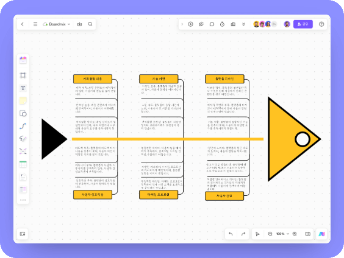Show more tools via the ellipsis
The image size is (344, 258).
pos(23,200)
